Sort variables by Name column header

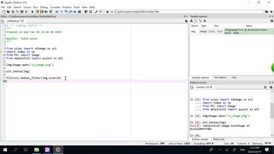[x=194, y=26]
